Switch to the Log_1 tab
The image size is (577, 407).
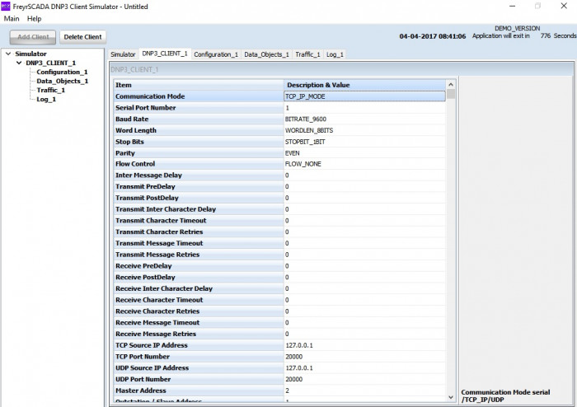pyautogui.click(x=335, y=54)
